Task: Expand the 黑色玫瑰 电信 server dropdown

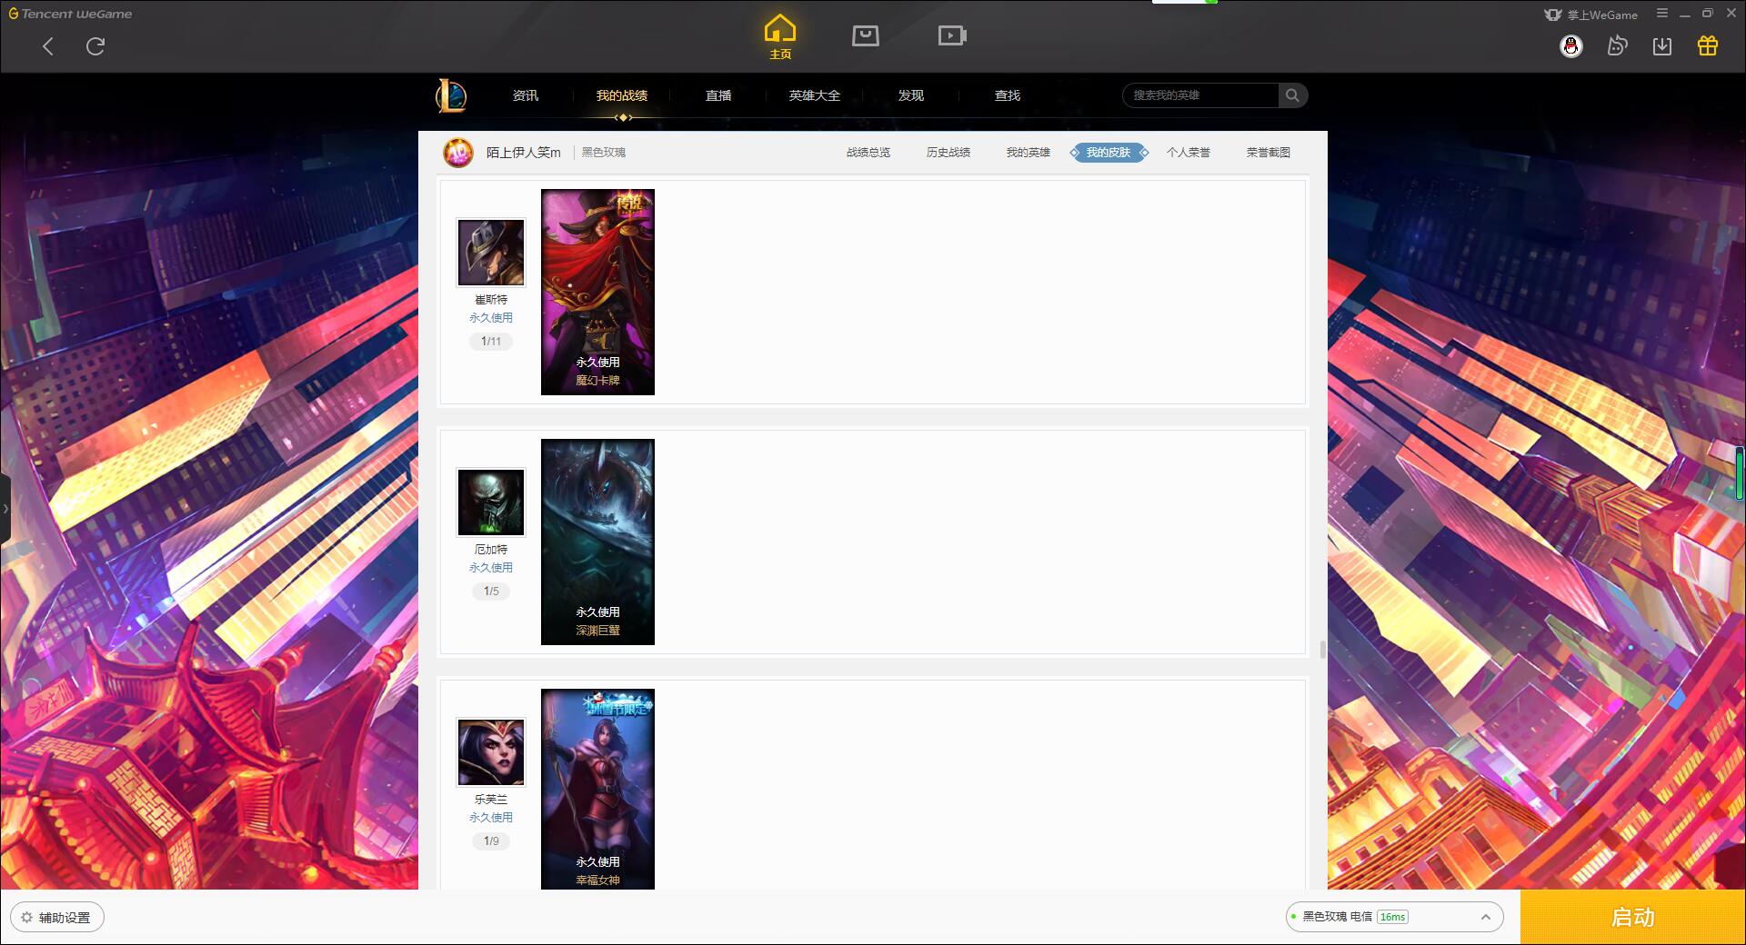Action: coord(1394,917)
